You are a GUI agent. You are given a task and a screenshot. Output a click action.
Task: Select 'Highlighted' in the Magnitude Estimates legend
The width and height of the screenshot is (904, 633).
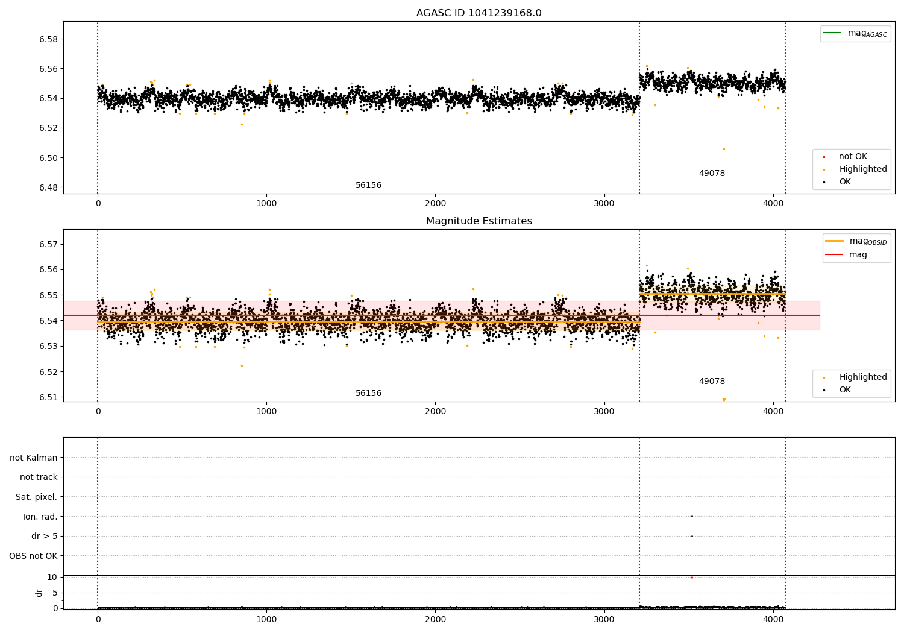pyautogui.click(x=863, y=377)
